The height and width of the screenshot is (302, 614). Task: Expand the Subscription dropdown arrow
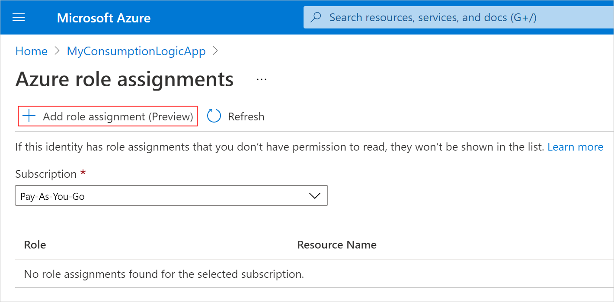point(315,196)
